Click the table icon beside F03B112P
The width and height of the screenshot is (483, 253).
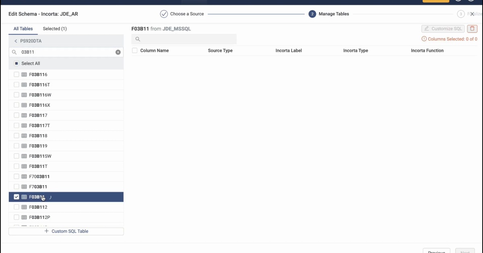point(24,217)
